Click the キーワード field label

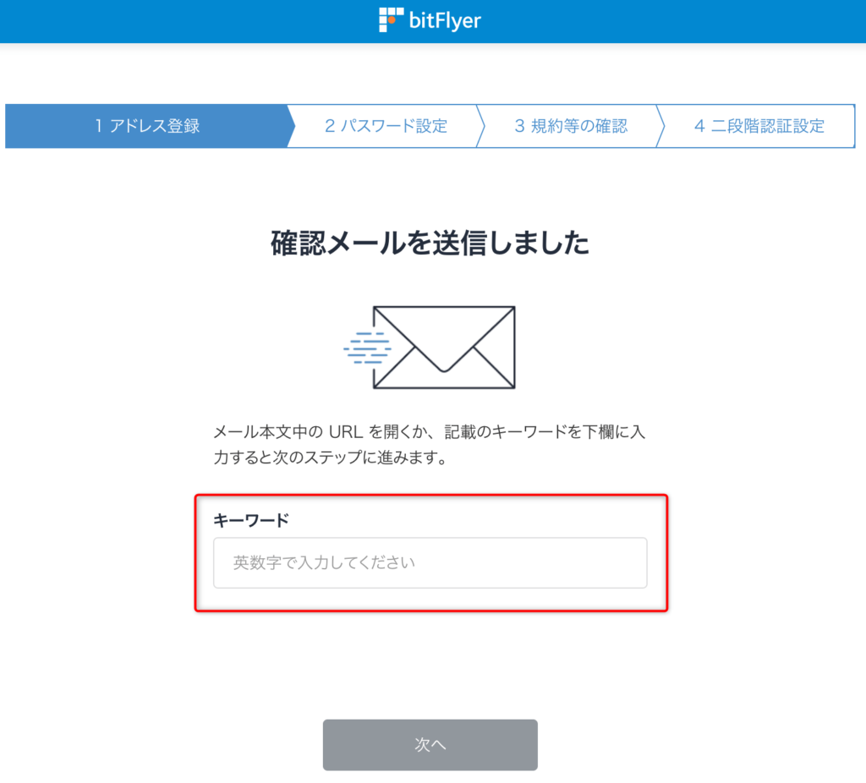251,520
